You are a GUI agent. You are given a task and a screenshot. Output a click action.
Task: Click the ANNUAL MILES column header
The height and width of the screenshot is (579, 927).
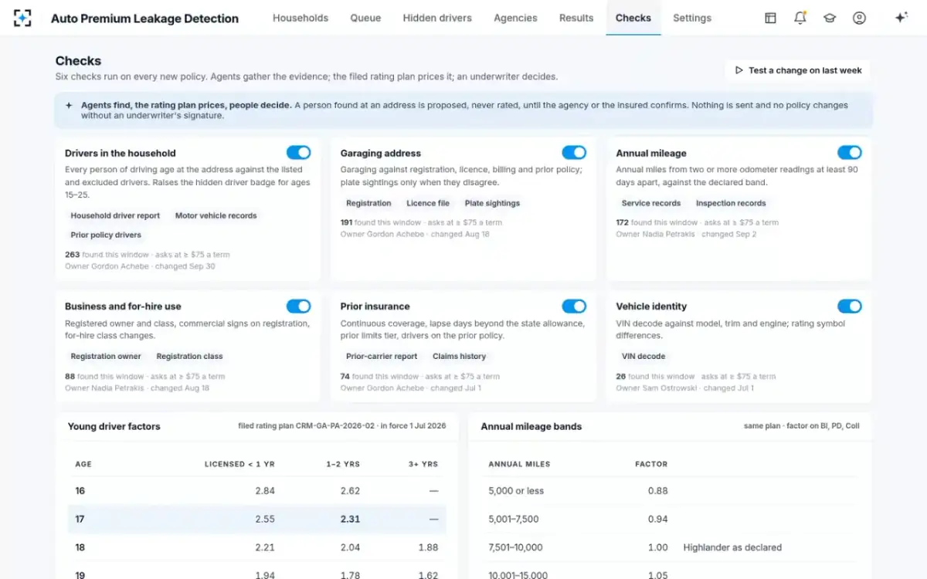click(x=519, y=464)
